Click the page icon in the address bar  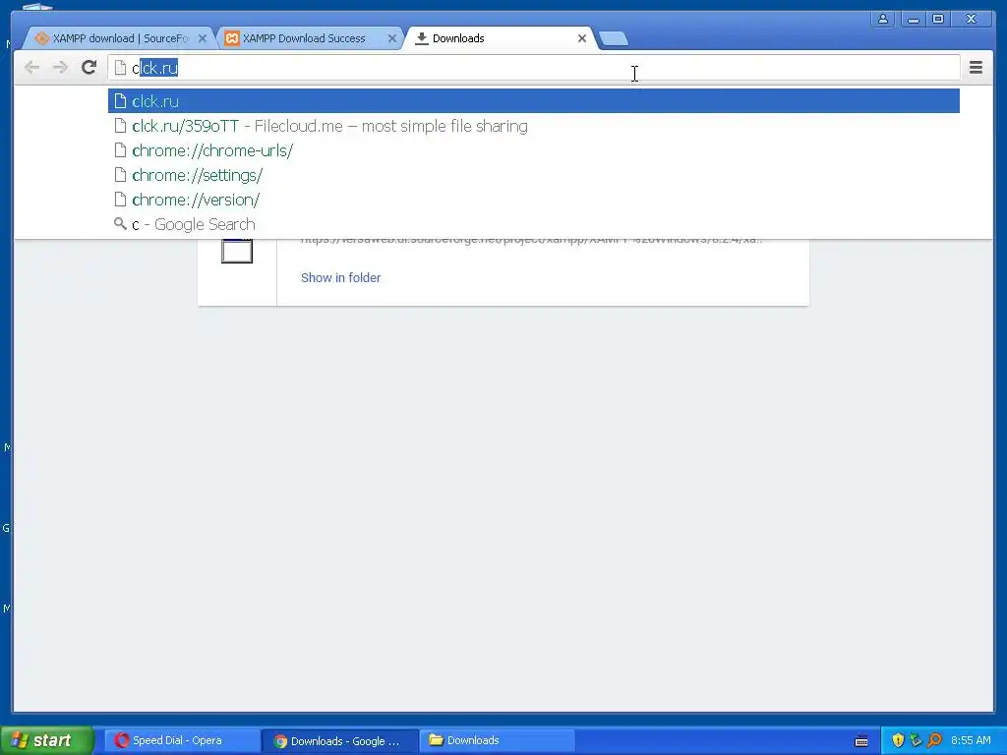tap(120, 68)
